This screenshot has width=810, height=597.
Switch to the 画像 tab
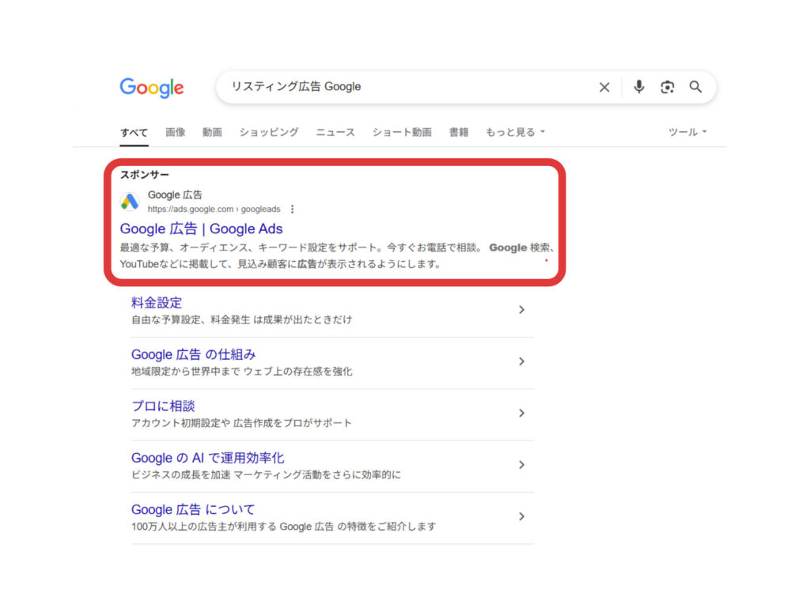[x=175, y=132]
